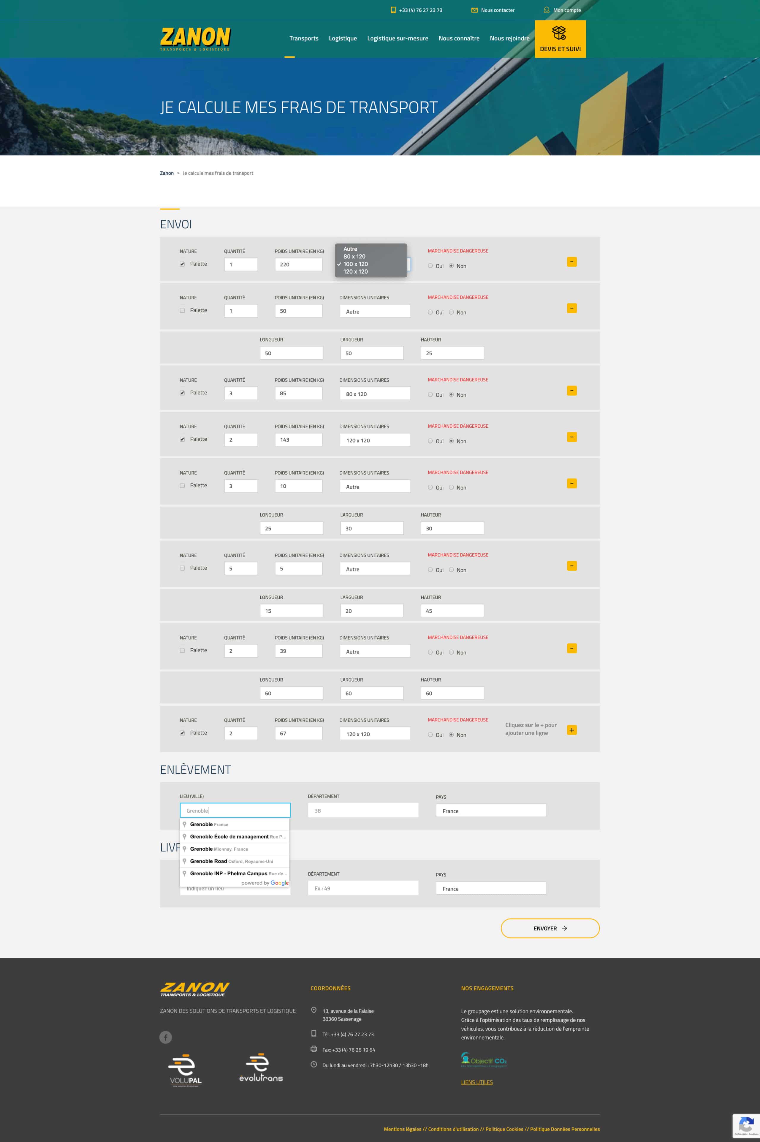Click the Devis et Suivi box icon

pyautogui.click(x=559, y=33)
